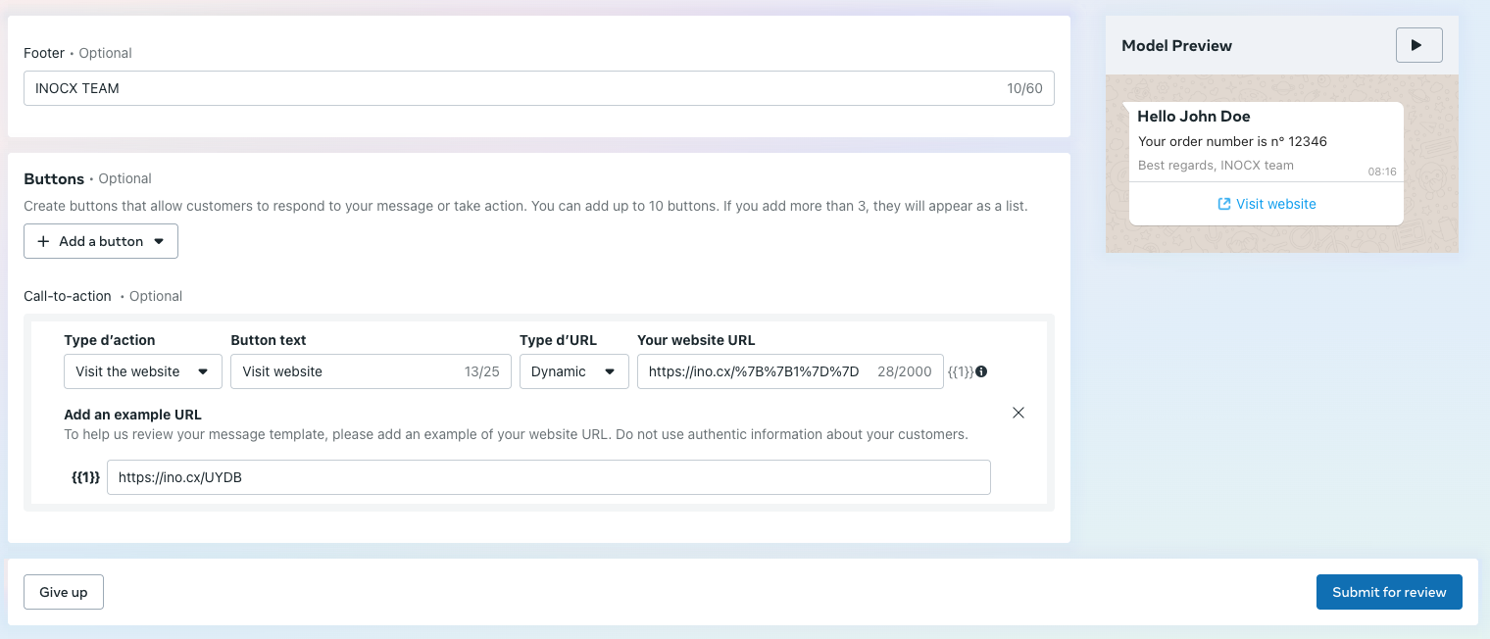This screenshot has width=1490, height=639.
Task: Focus the Footer text field
Action: [x=510, y=88]
